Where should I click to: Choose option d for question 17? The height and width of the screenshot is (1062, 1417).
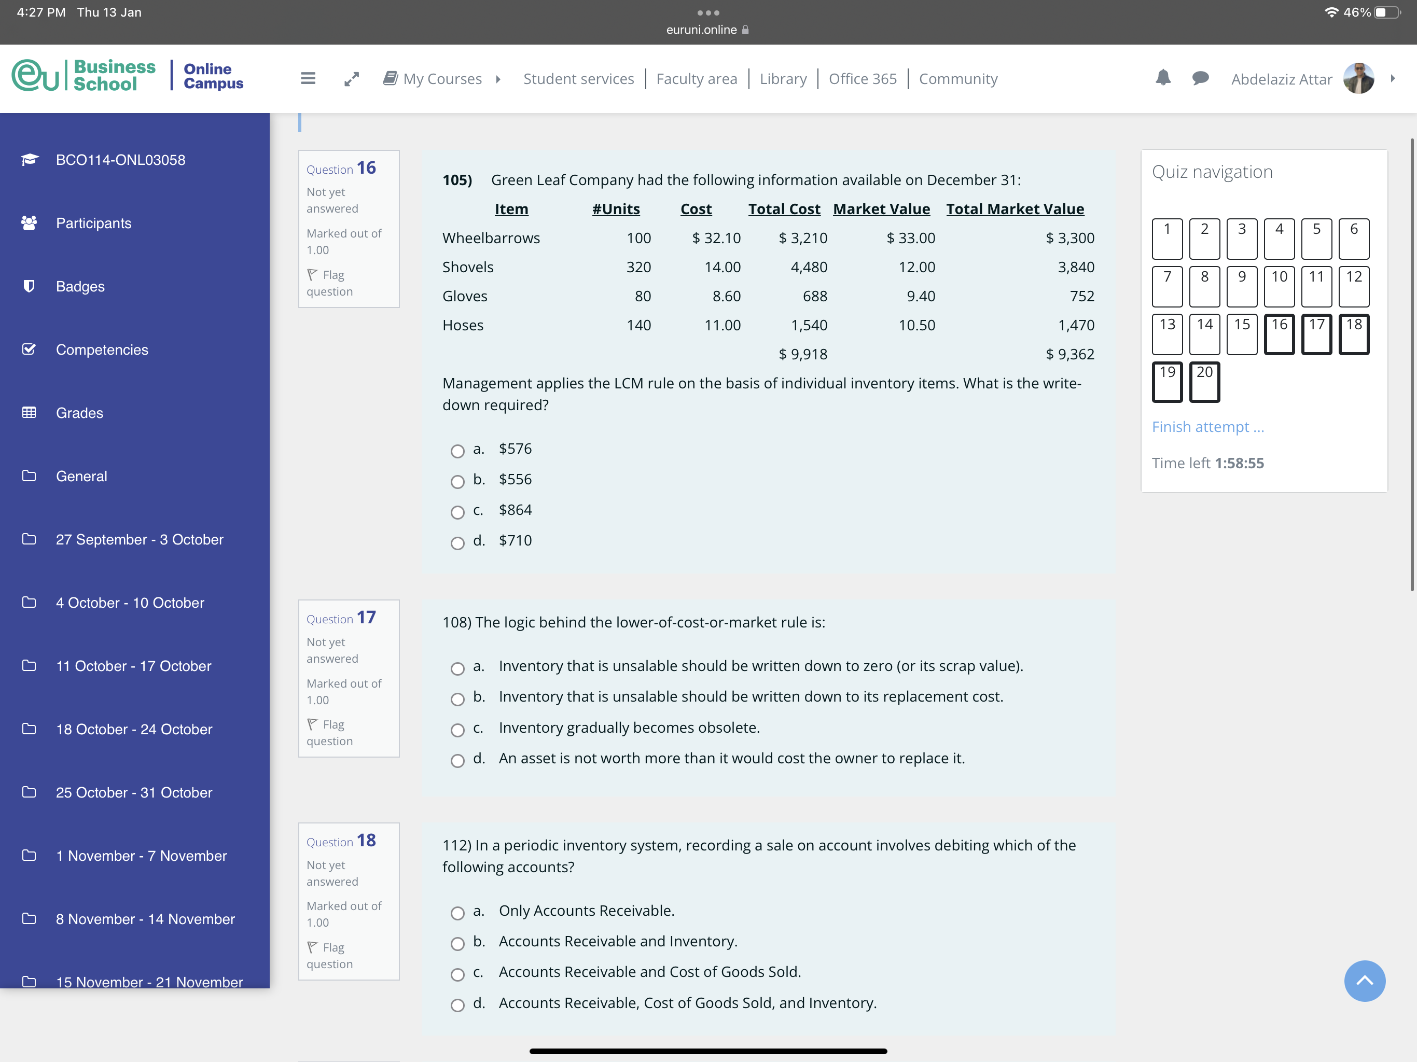coord(457,760)
